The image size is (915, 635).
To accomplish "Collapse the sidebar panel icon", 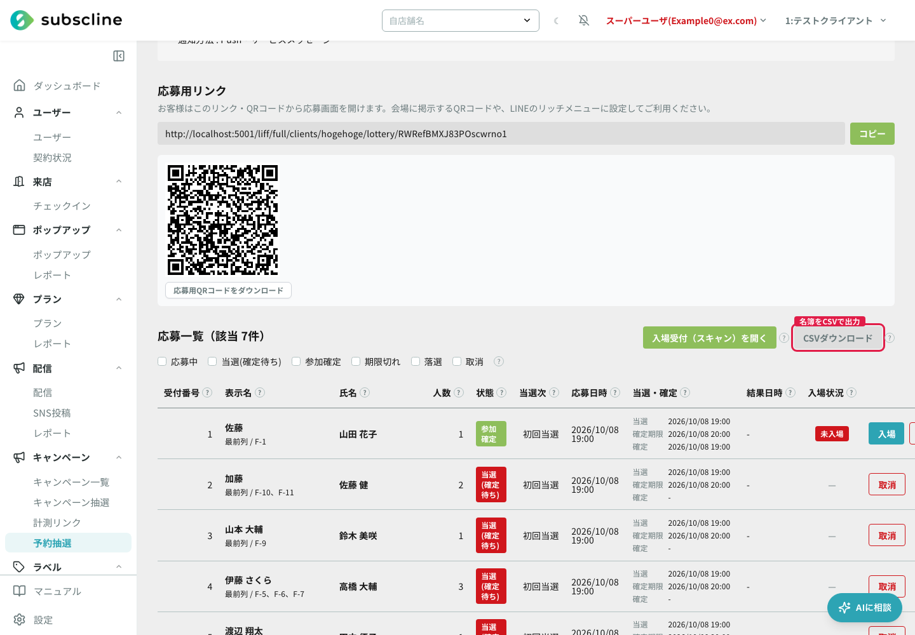I will tap(119, 56).
